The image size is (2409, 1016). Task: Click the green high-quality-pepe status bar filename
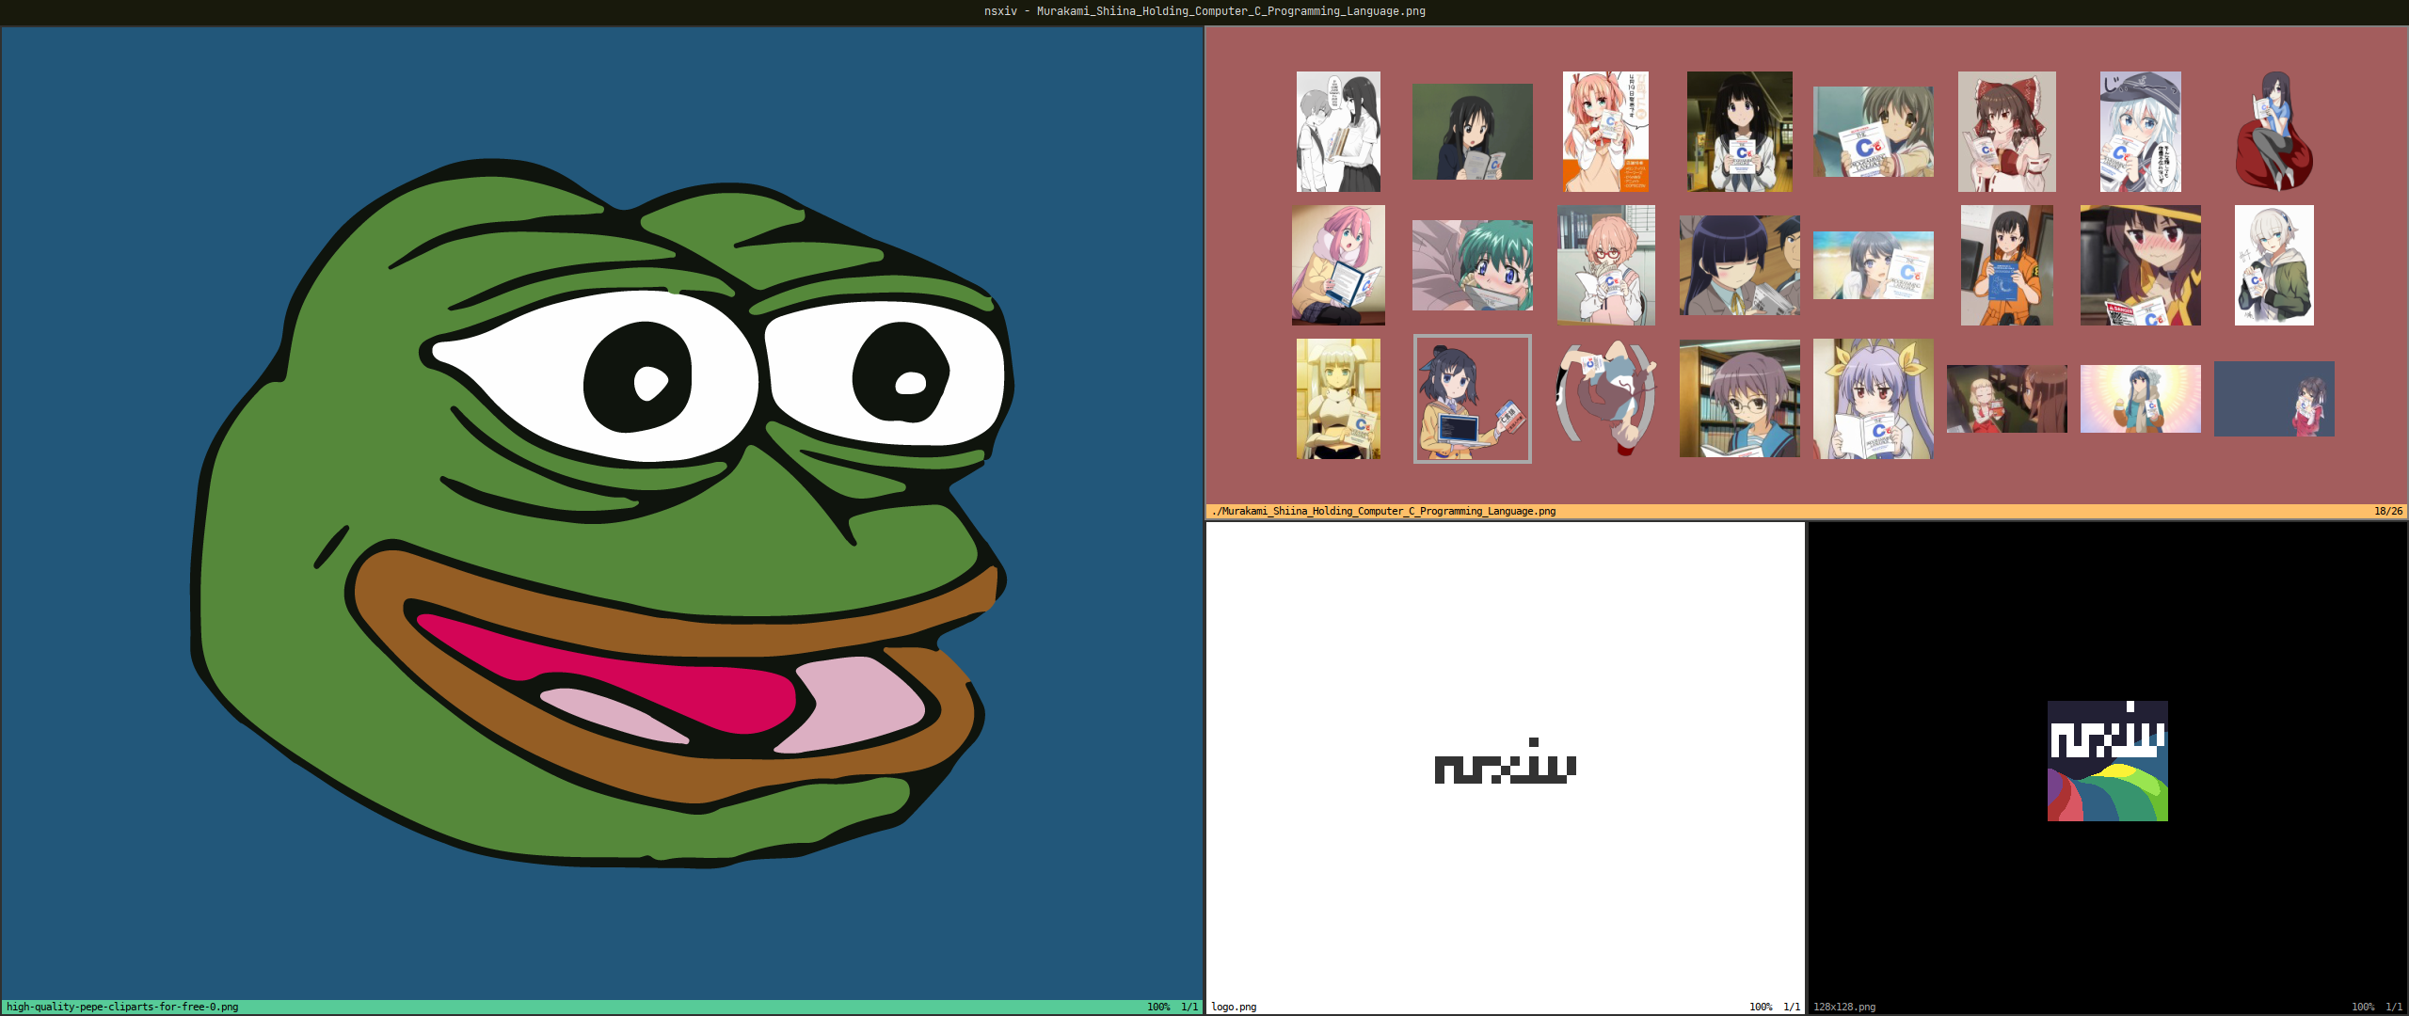coord(122,1007)
